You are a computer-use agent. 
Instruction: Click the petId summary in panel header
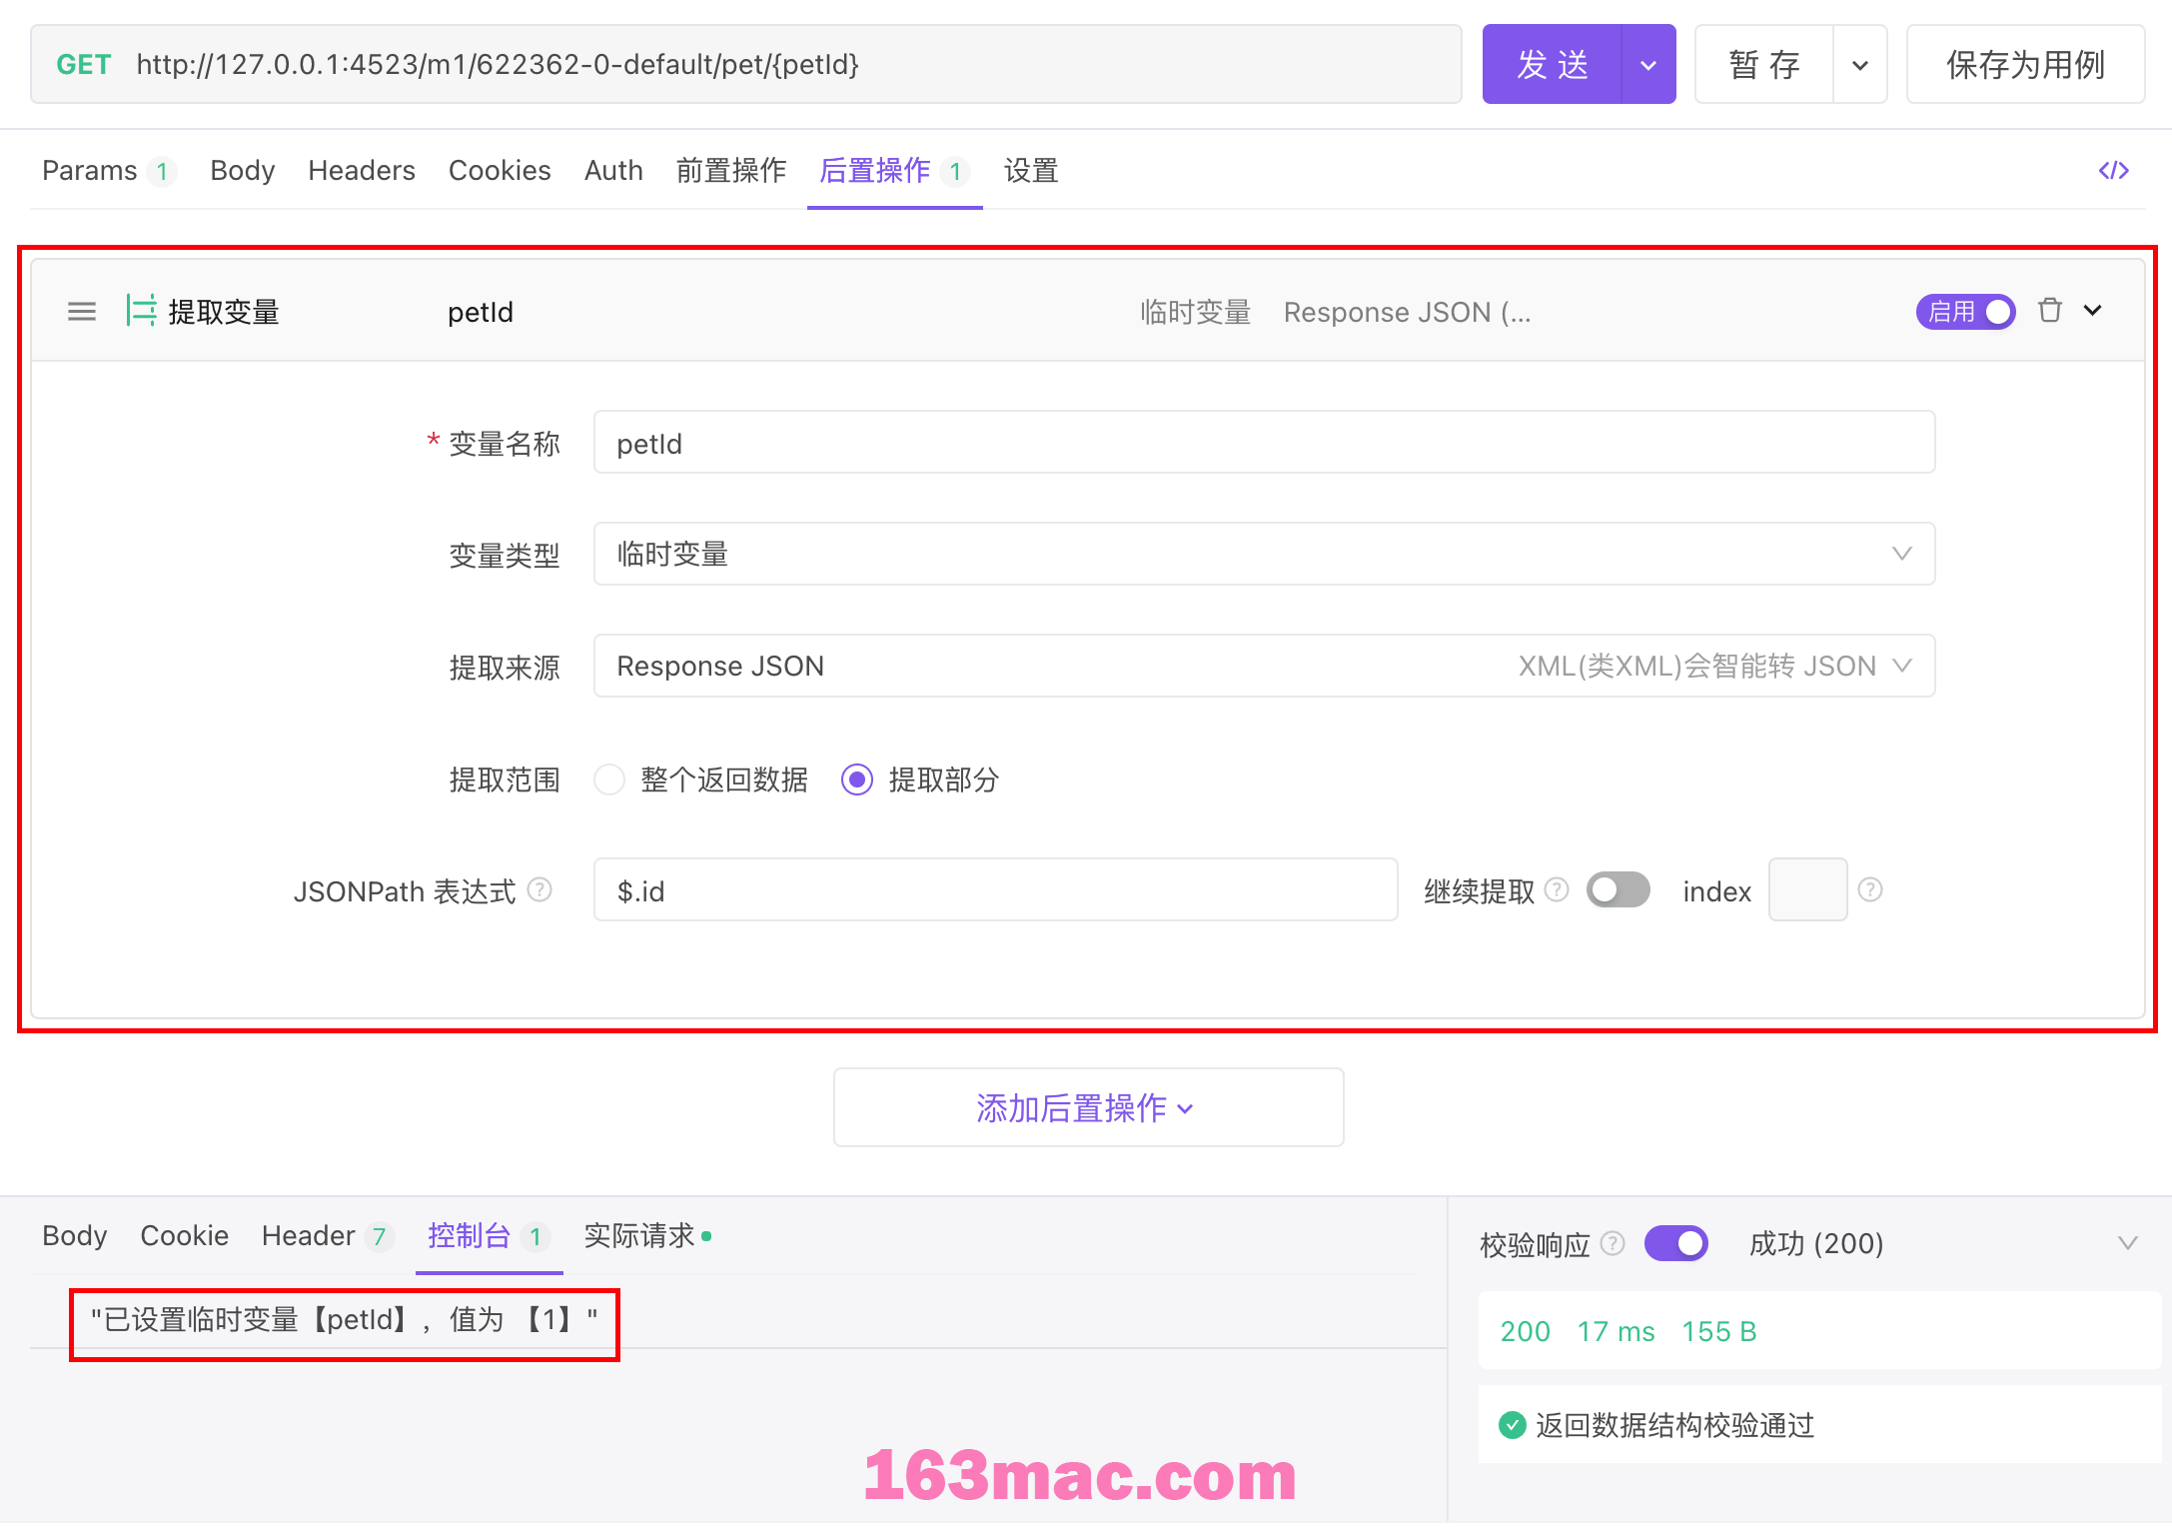[x=481, y=312]
